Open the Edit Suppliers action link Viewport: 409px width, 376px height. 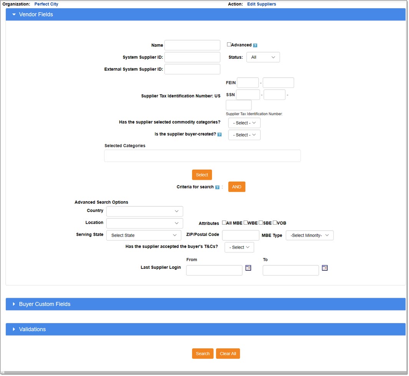[262, 4]
